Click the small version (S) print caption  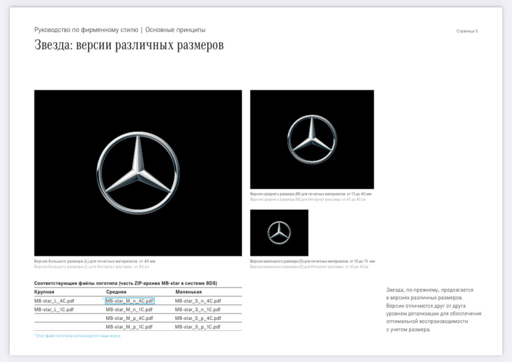coord(313,261)
